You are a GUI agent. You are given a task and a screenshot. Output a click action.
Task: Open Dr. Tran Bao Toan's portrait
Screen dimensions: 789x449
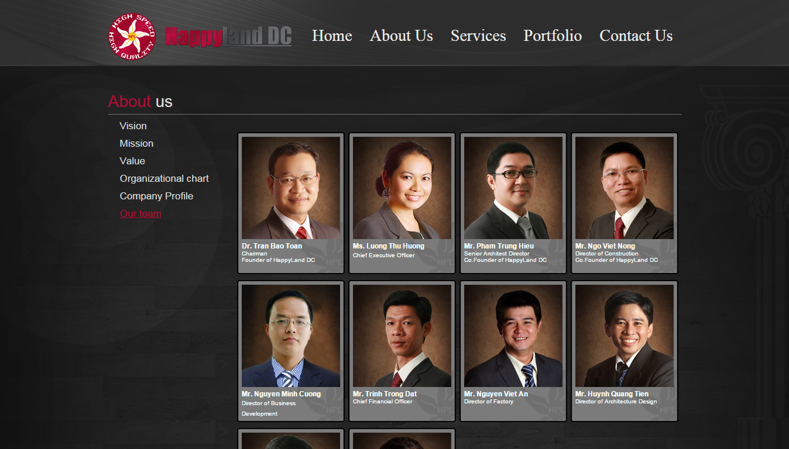coord(291,188)
